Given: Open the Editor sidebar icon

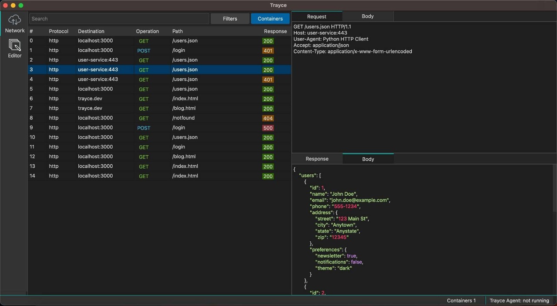Looking at the screenshot, I should (15, 45).
